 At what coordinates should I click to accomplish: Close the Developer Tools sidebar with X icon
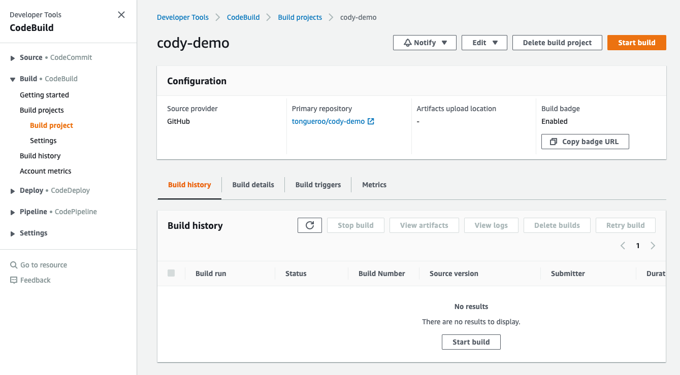pyautogui.click(x=121, y=15)
